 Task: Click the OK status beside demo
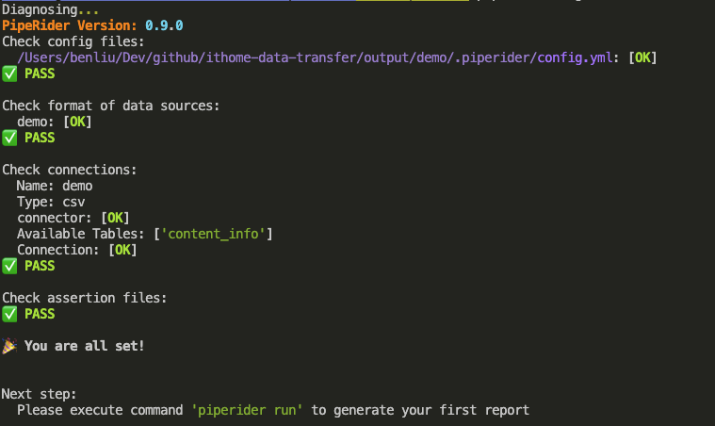pyautogui.click(x=77, y=122)
